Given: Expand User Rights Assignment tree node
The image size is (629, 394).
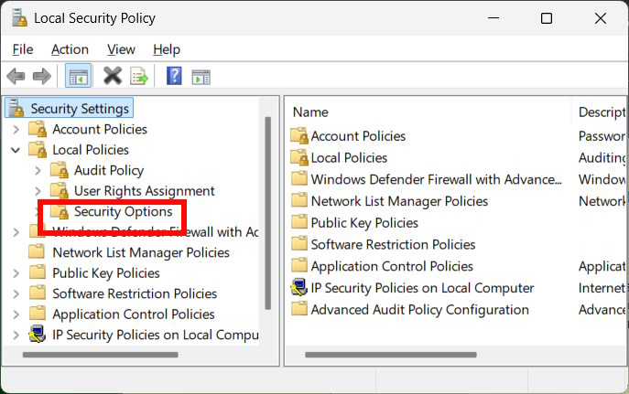Looking at the screenshot, I should [x=38, y=191].
